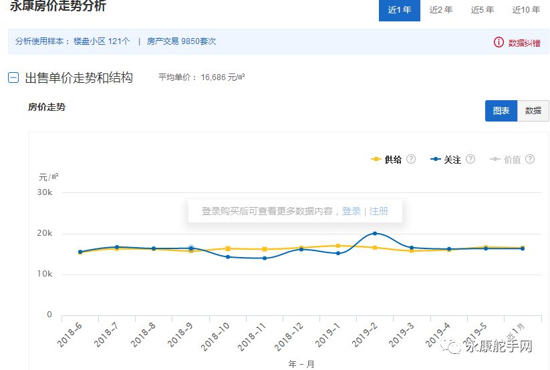Click the 供给 data point at 2018-11

pos(265,249)
